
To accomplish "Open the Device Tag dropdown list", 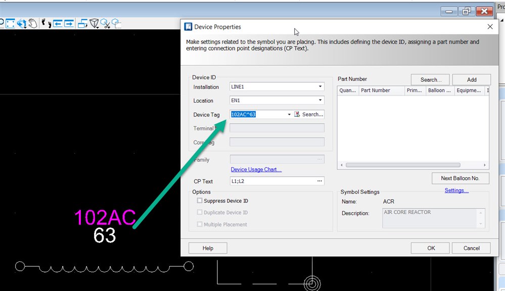I will 289,114.
